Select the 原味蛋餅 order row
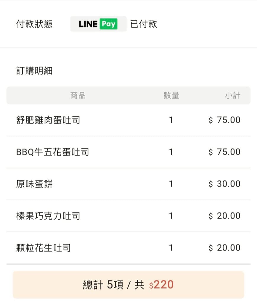Viewport: 257px width, 301px height. click(x=128, y=184)
